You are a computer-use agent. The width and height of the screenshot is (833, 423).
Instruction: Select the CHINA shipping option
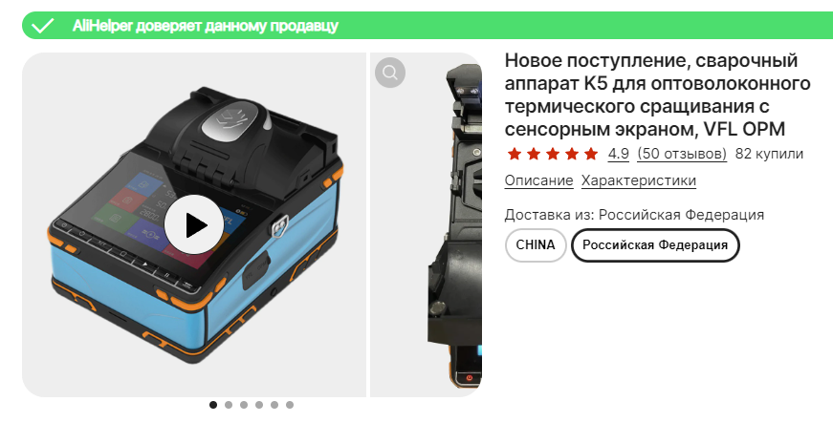[536, 244]
